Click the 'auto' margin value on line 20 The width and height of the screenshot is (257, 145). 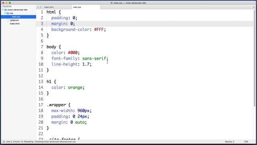click(80, 122)
